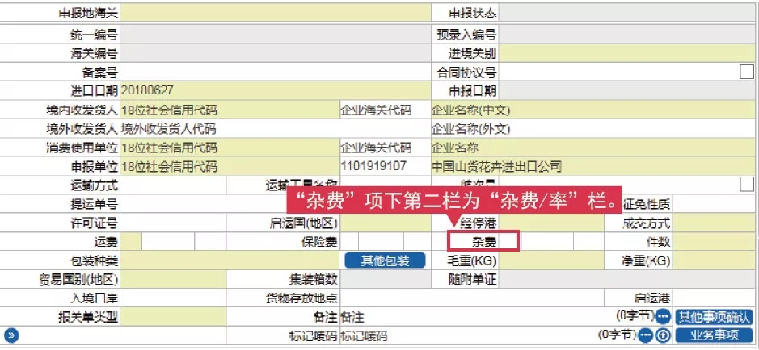Select the 统一编号 field

pyautogui.click(x=276, y=35)
